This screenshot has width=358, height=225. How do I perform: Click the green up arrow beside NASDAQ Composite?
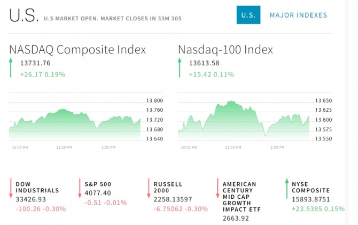[x=11, y=68]
